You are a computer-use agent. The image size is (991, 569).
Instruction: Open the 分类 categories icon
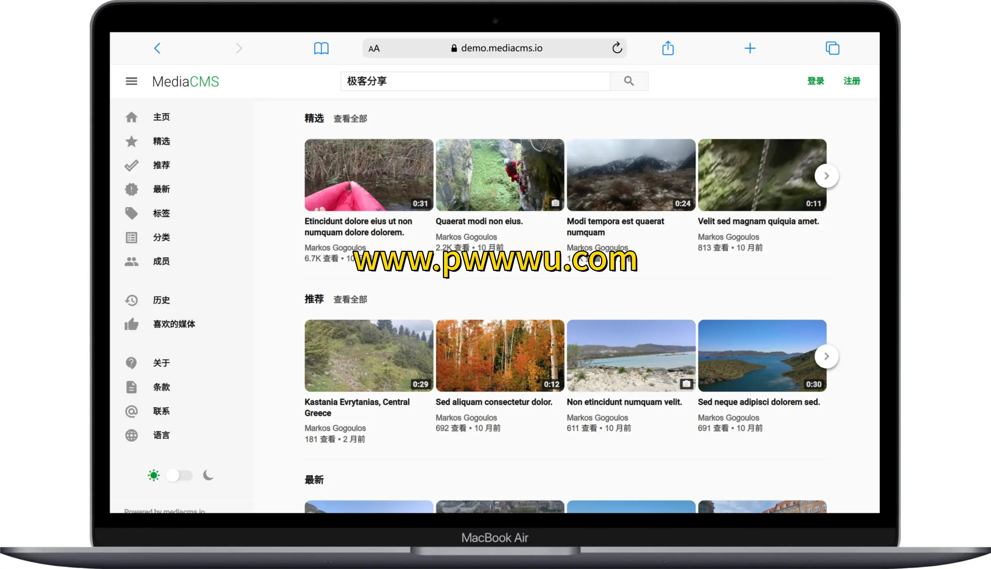click(131, 237)
